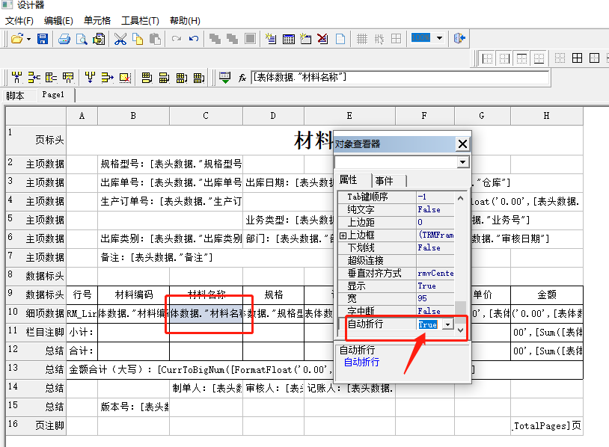Select the 事件 tab in object inspector

tap(385, 181)
